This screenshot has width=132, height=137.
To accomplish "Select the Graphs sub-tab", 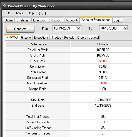I will tap(26, 38).
